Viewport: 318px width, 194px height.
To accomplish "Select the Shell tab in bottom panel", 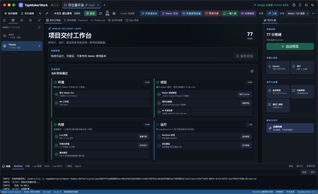I will pos(47,166).
